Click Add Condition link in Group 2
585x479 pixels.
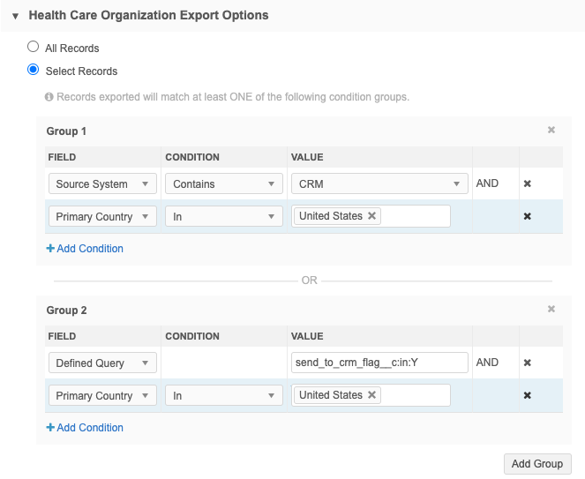coord(86,428)
